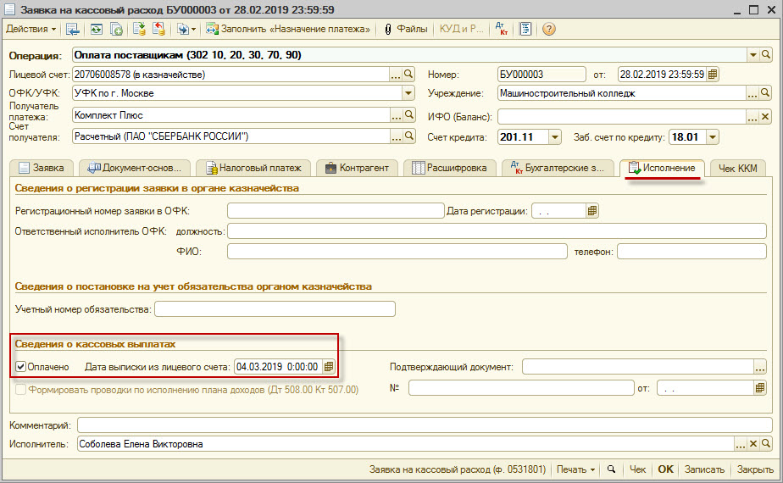
Task: Click the Чек button
Action: point(637,469)
